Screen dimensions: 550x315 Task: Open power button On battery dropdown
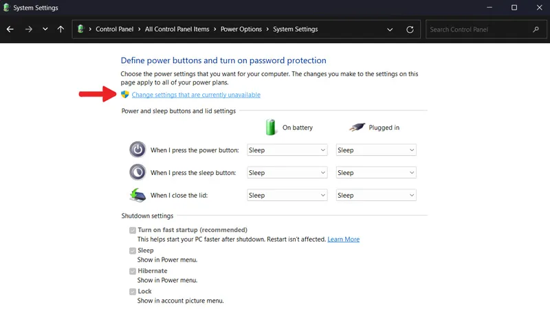[287, 150]
